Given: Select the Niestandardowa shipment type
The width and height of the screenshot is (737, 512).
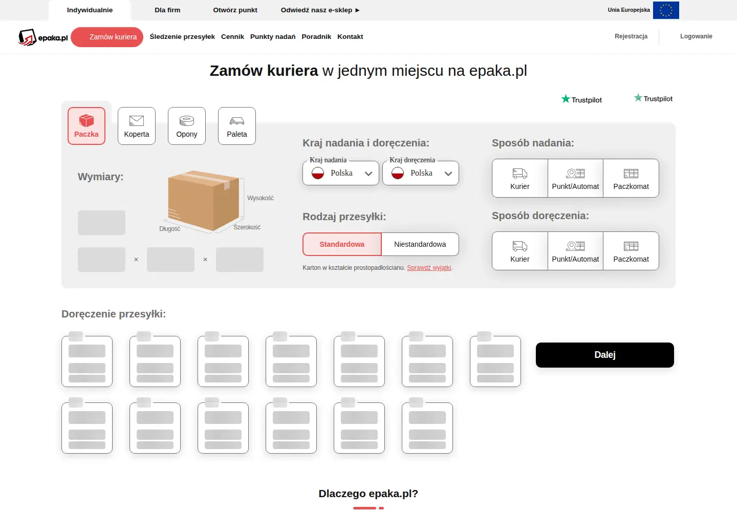Looking at the screenshot, I should 420,244.
